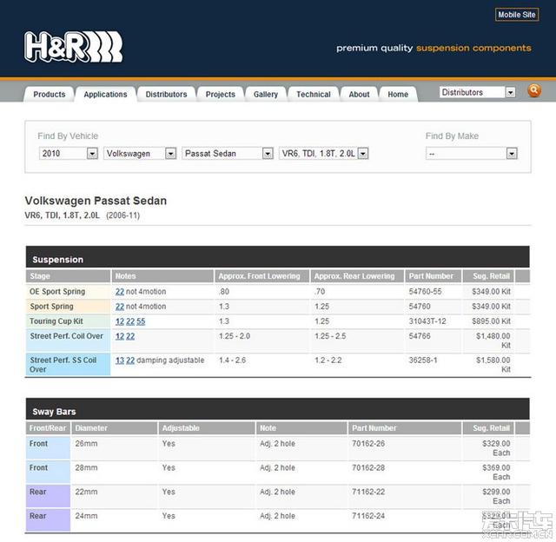The width and height of the screenshot is (556, 542).
Task: Click the $299.00 Each price
Action: pyautogui.click(x=496, y=497)
